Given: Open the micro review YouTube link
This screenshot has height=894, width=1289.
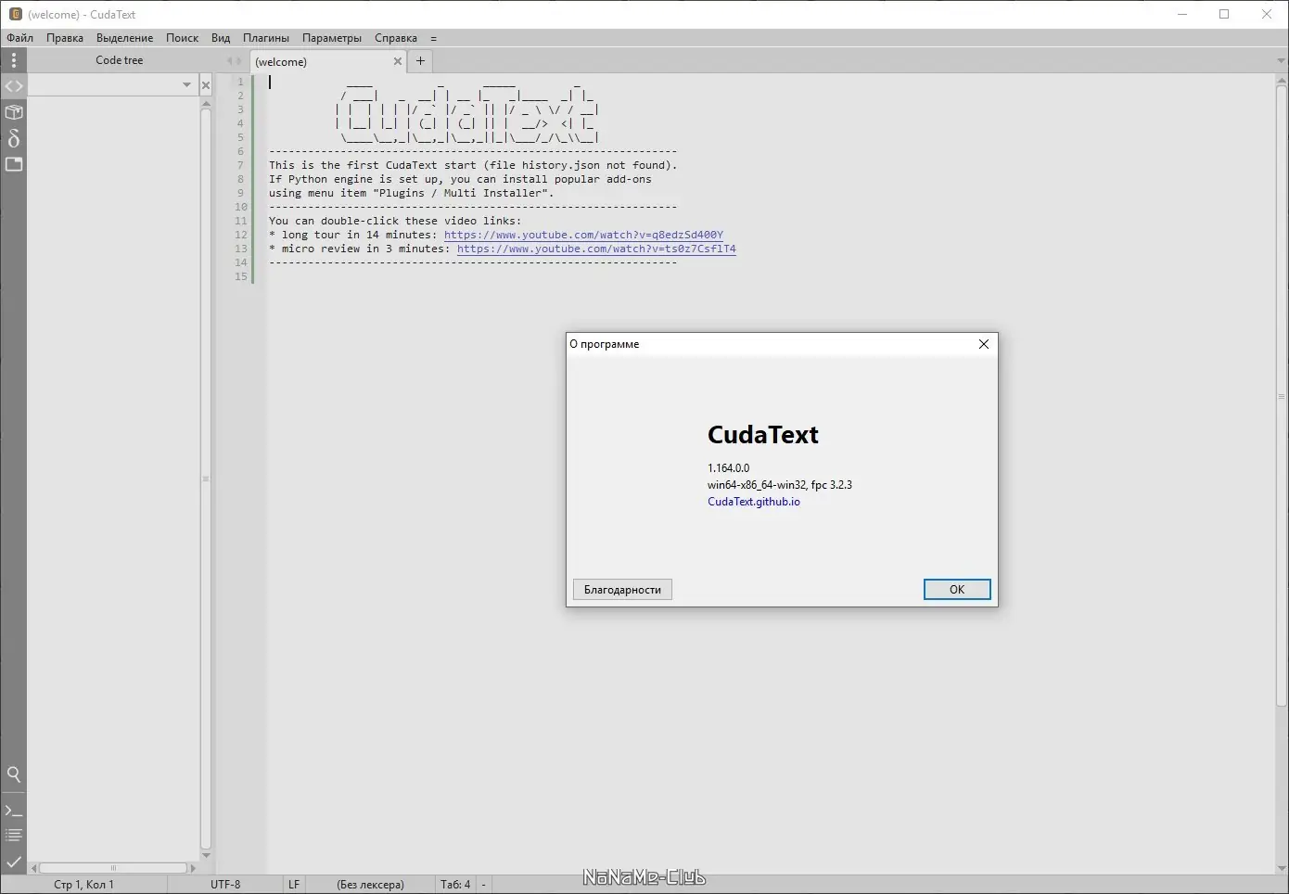Looking at the screenshot, I should [x=596, y=249].
